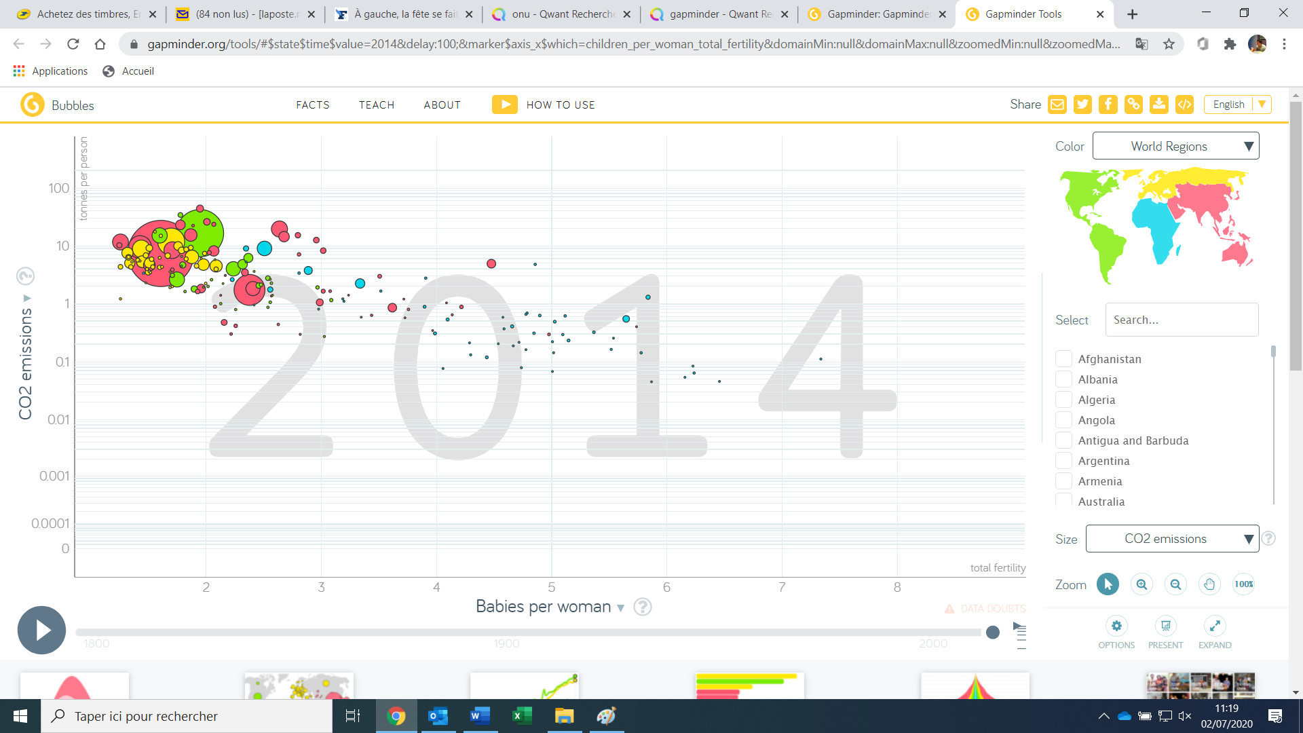The height and width of the screenshot is (733, 1303).
Task: Open the English language dropdown
Action: [x=1237, y=105]
